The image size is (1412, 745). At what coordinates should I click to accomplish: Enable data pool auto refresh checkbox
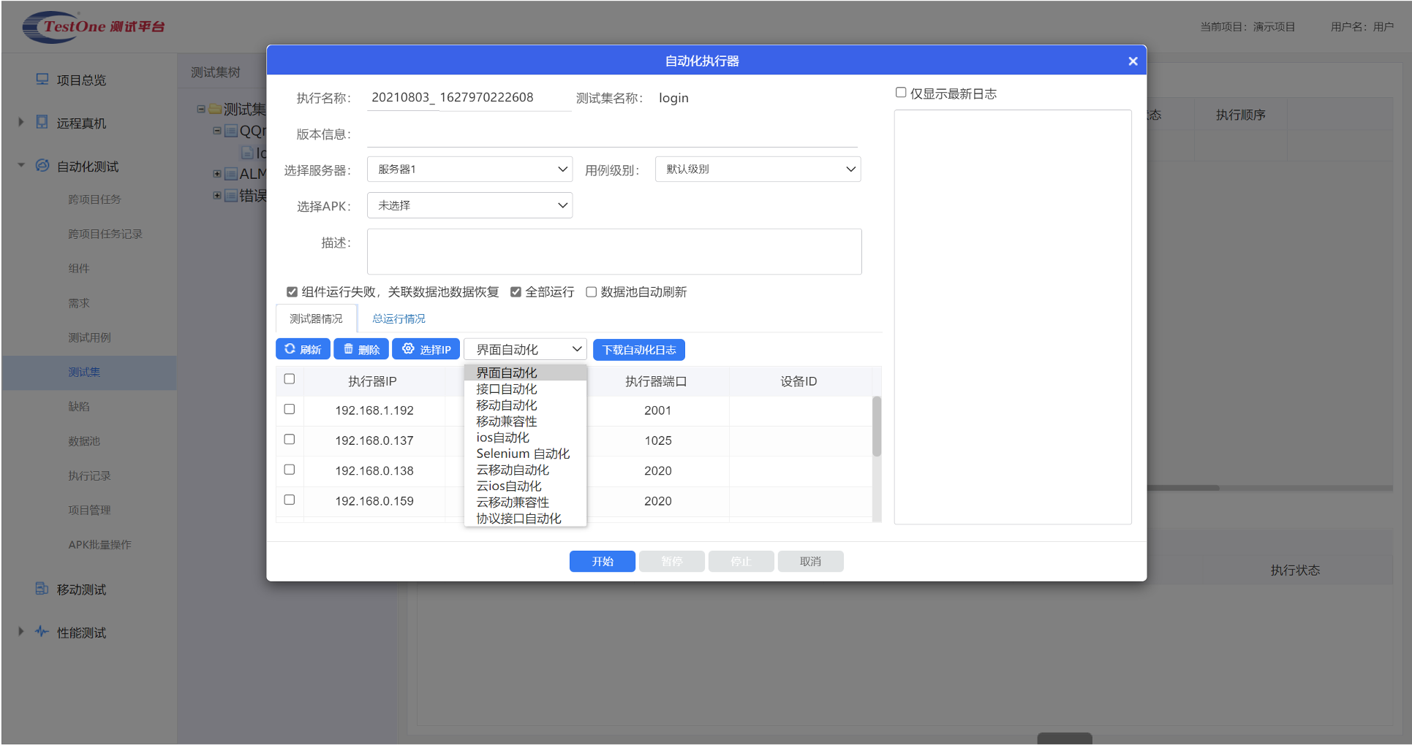tap(591, 292)
